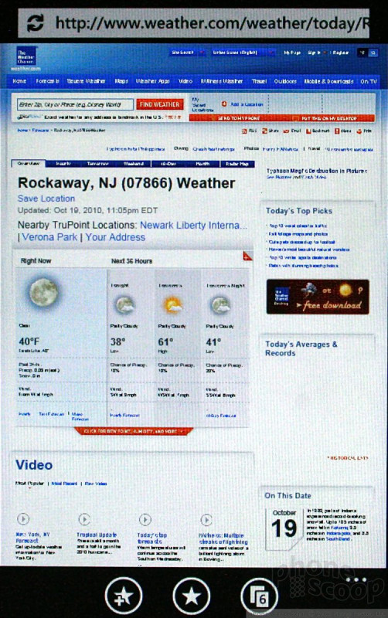388x618 pixels.
Task: Click the Tomorrow partly cloudy sun icon
Action: [x=172, y=305]
